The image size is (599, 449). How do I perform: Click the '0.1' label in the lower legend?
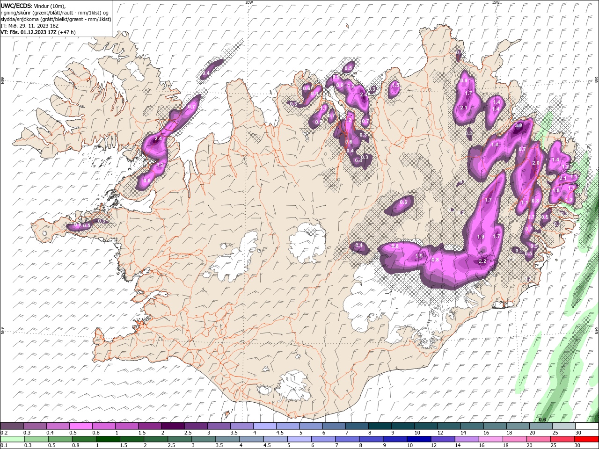coord(4,445)
